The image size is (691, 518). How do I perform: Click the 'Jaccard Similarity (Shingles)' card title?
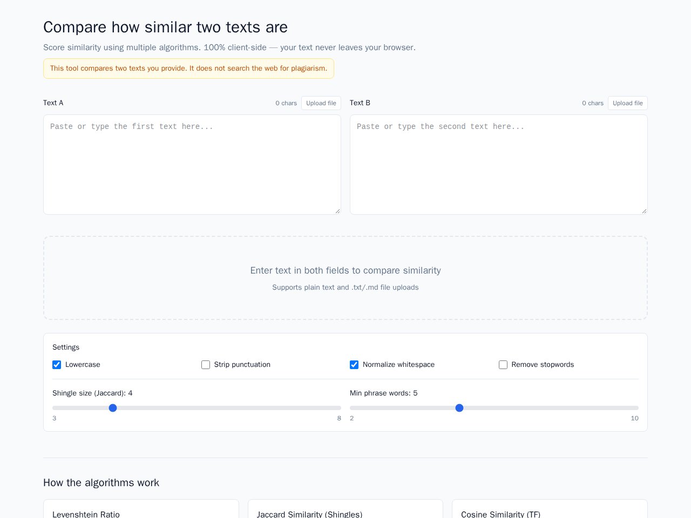[x=309, y=514]
